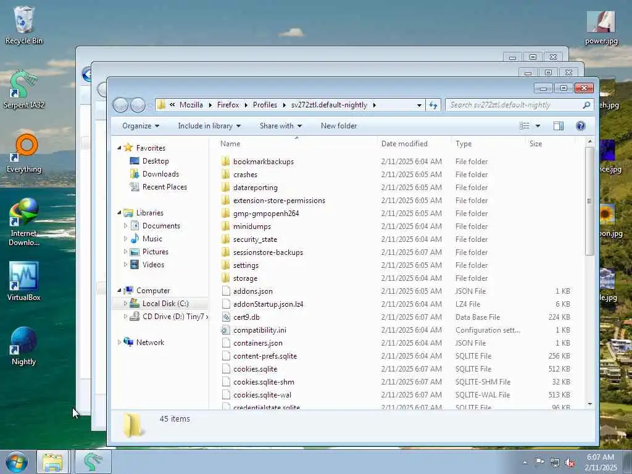Viewport: 632px width, 474px height.
Task: Select the bookmarkbackups folder
Action: coord(263,162)
